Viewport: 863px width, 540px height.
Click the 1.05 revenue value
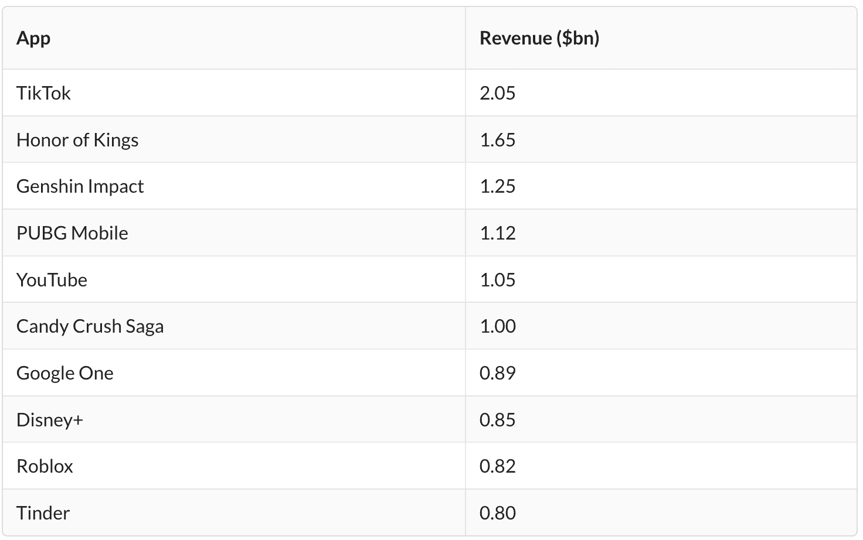[x=497, y=280]
